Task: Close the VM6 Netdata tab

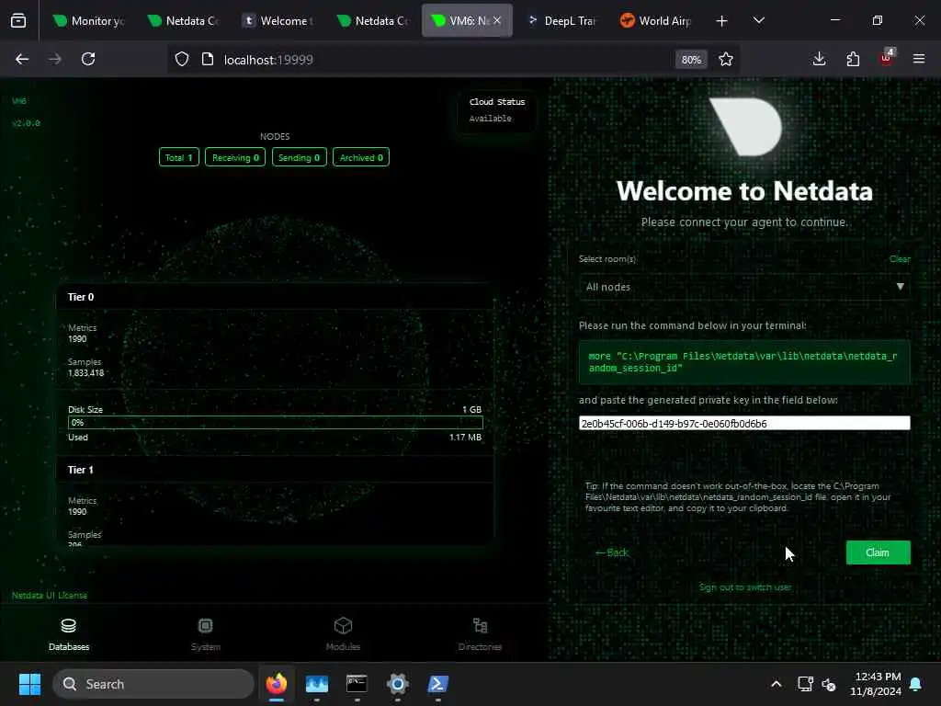Action: (497, 21)
